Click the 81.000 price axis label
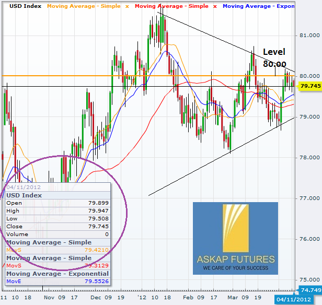322x305 pixels. pos(309,35)
